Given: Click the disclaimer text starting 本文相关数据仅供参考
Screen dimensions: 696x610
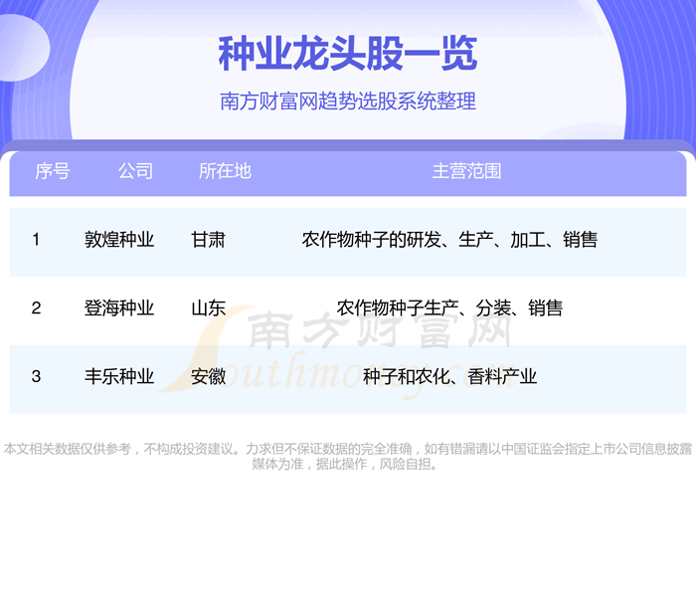Looking at the screenshot, I should click(348, 457).
